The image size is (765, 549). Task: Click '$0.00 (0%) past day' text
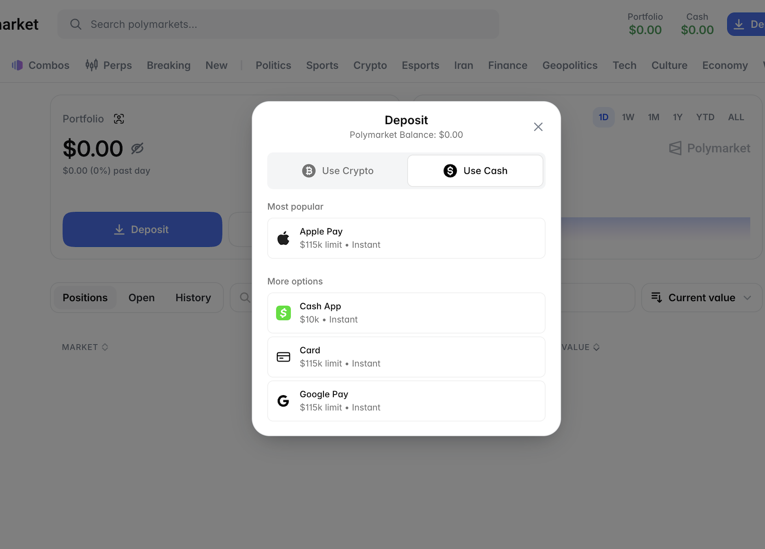[x=106, y=171]
